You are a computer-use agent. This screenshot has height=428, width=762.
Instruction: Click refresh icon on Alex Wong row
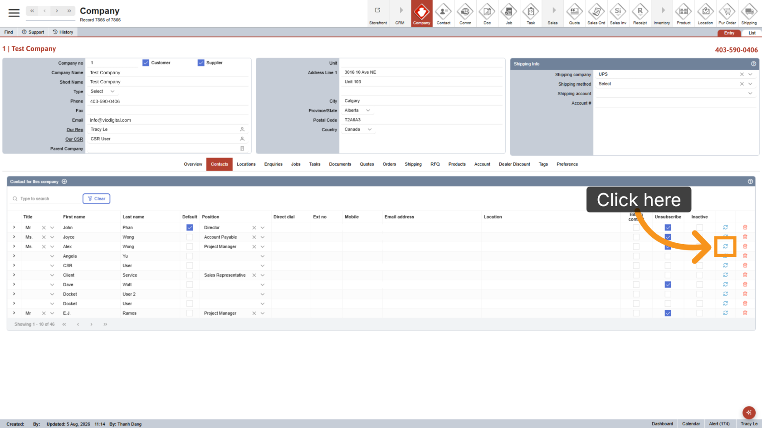725,246
